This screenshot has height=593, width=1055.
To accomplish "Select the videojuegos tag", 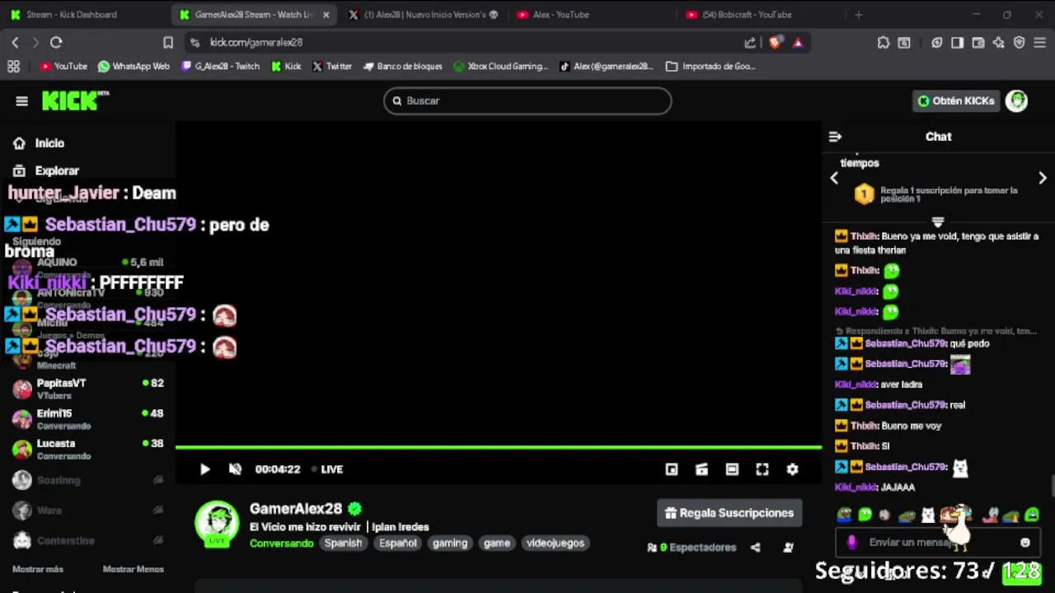I will pyautogui.click(x=556, y=544).
